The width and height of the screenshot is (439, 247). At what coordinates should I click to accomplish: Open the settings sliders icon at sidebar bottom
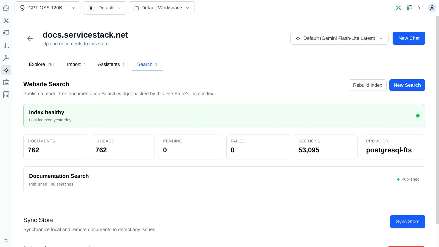click(x=6, y=241)
